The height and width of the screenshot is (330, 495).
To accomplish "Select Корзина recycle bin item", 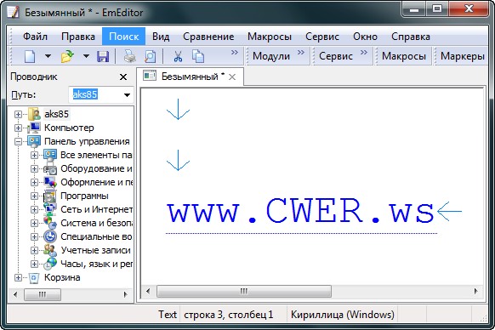I will click(x=62, y=277).
